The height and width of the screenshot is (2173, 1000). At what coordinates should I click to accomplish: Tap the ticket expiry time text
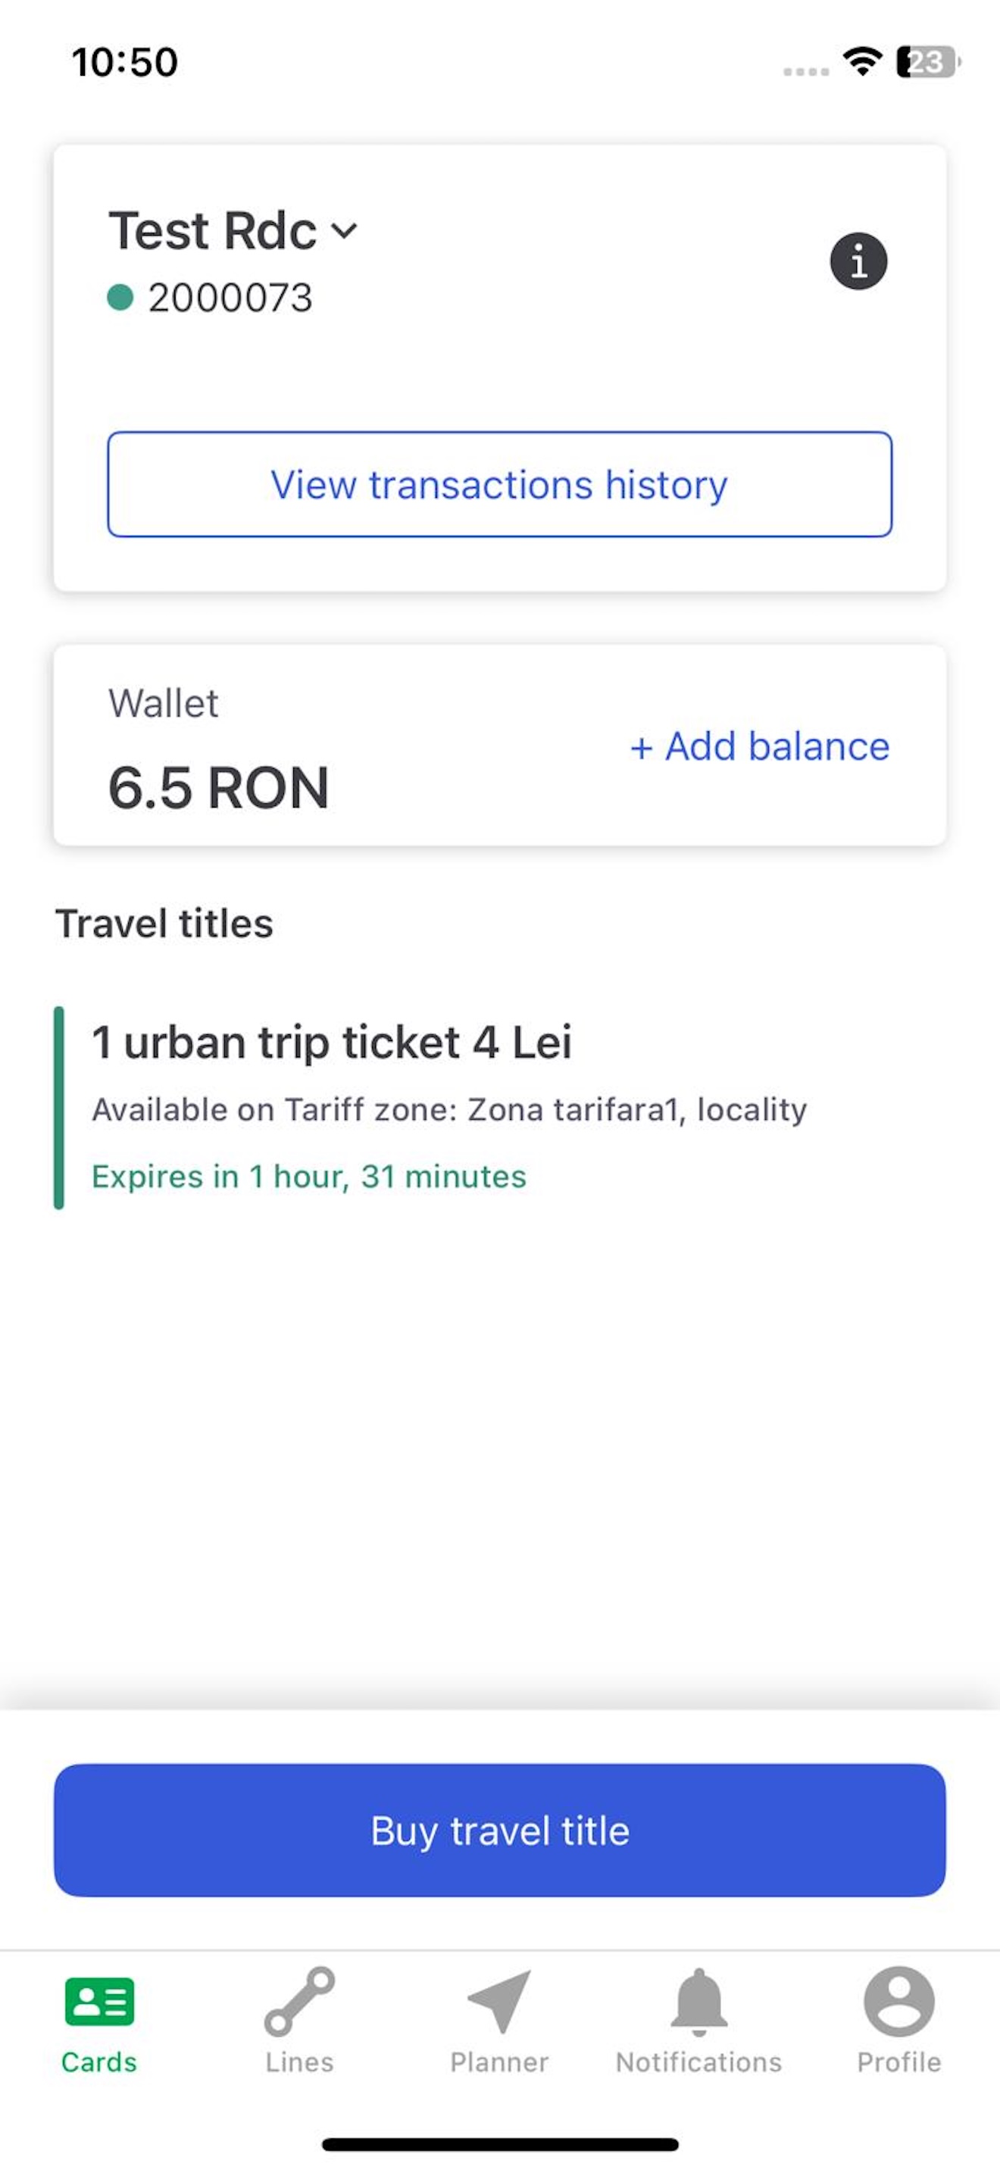(308, 1177)
